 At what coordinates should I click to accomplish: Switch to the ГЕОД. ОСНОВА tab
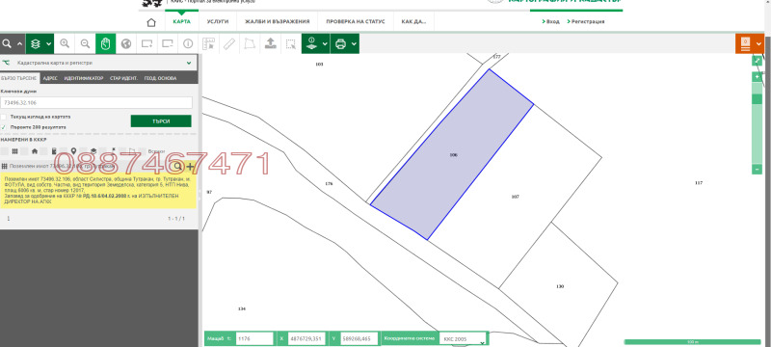pyautogui.click(x=160, y=78)
